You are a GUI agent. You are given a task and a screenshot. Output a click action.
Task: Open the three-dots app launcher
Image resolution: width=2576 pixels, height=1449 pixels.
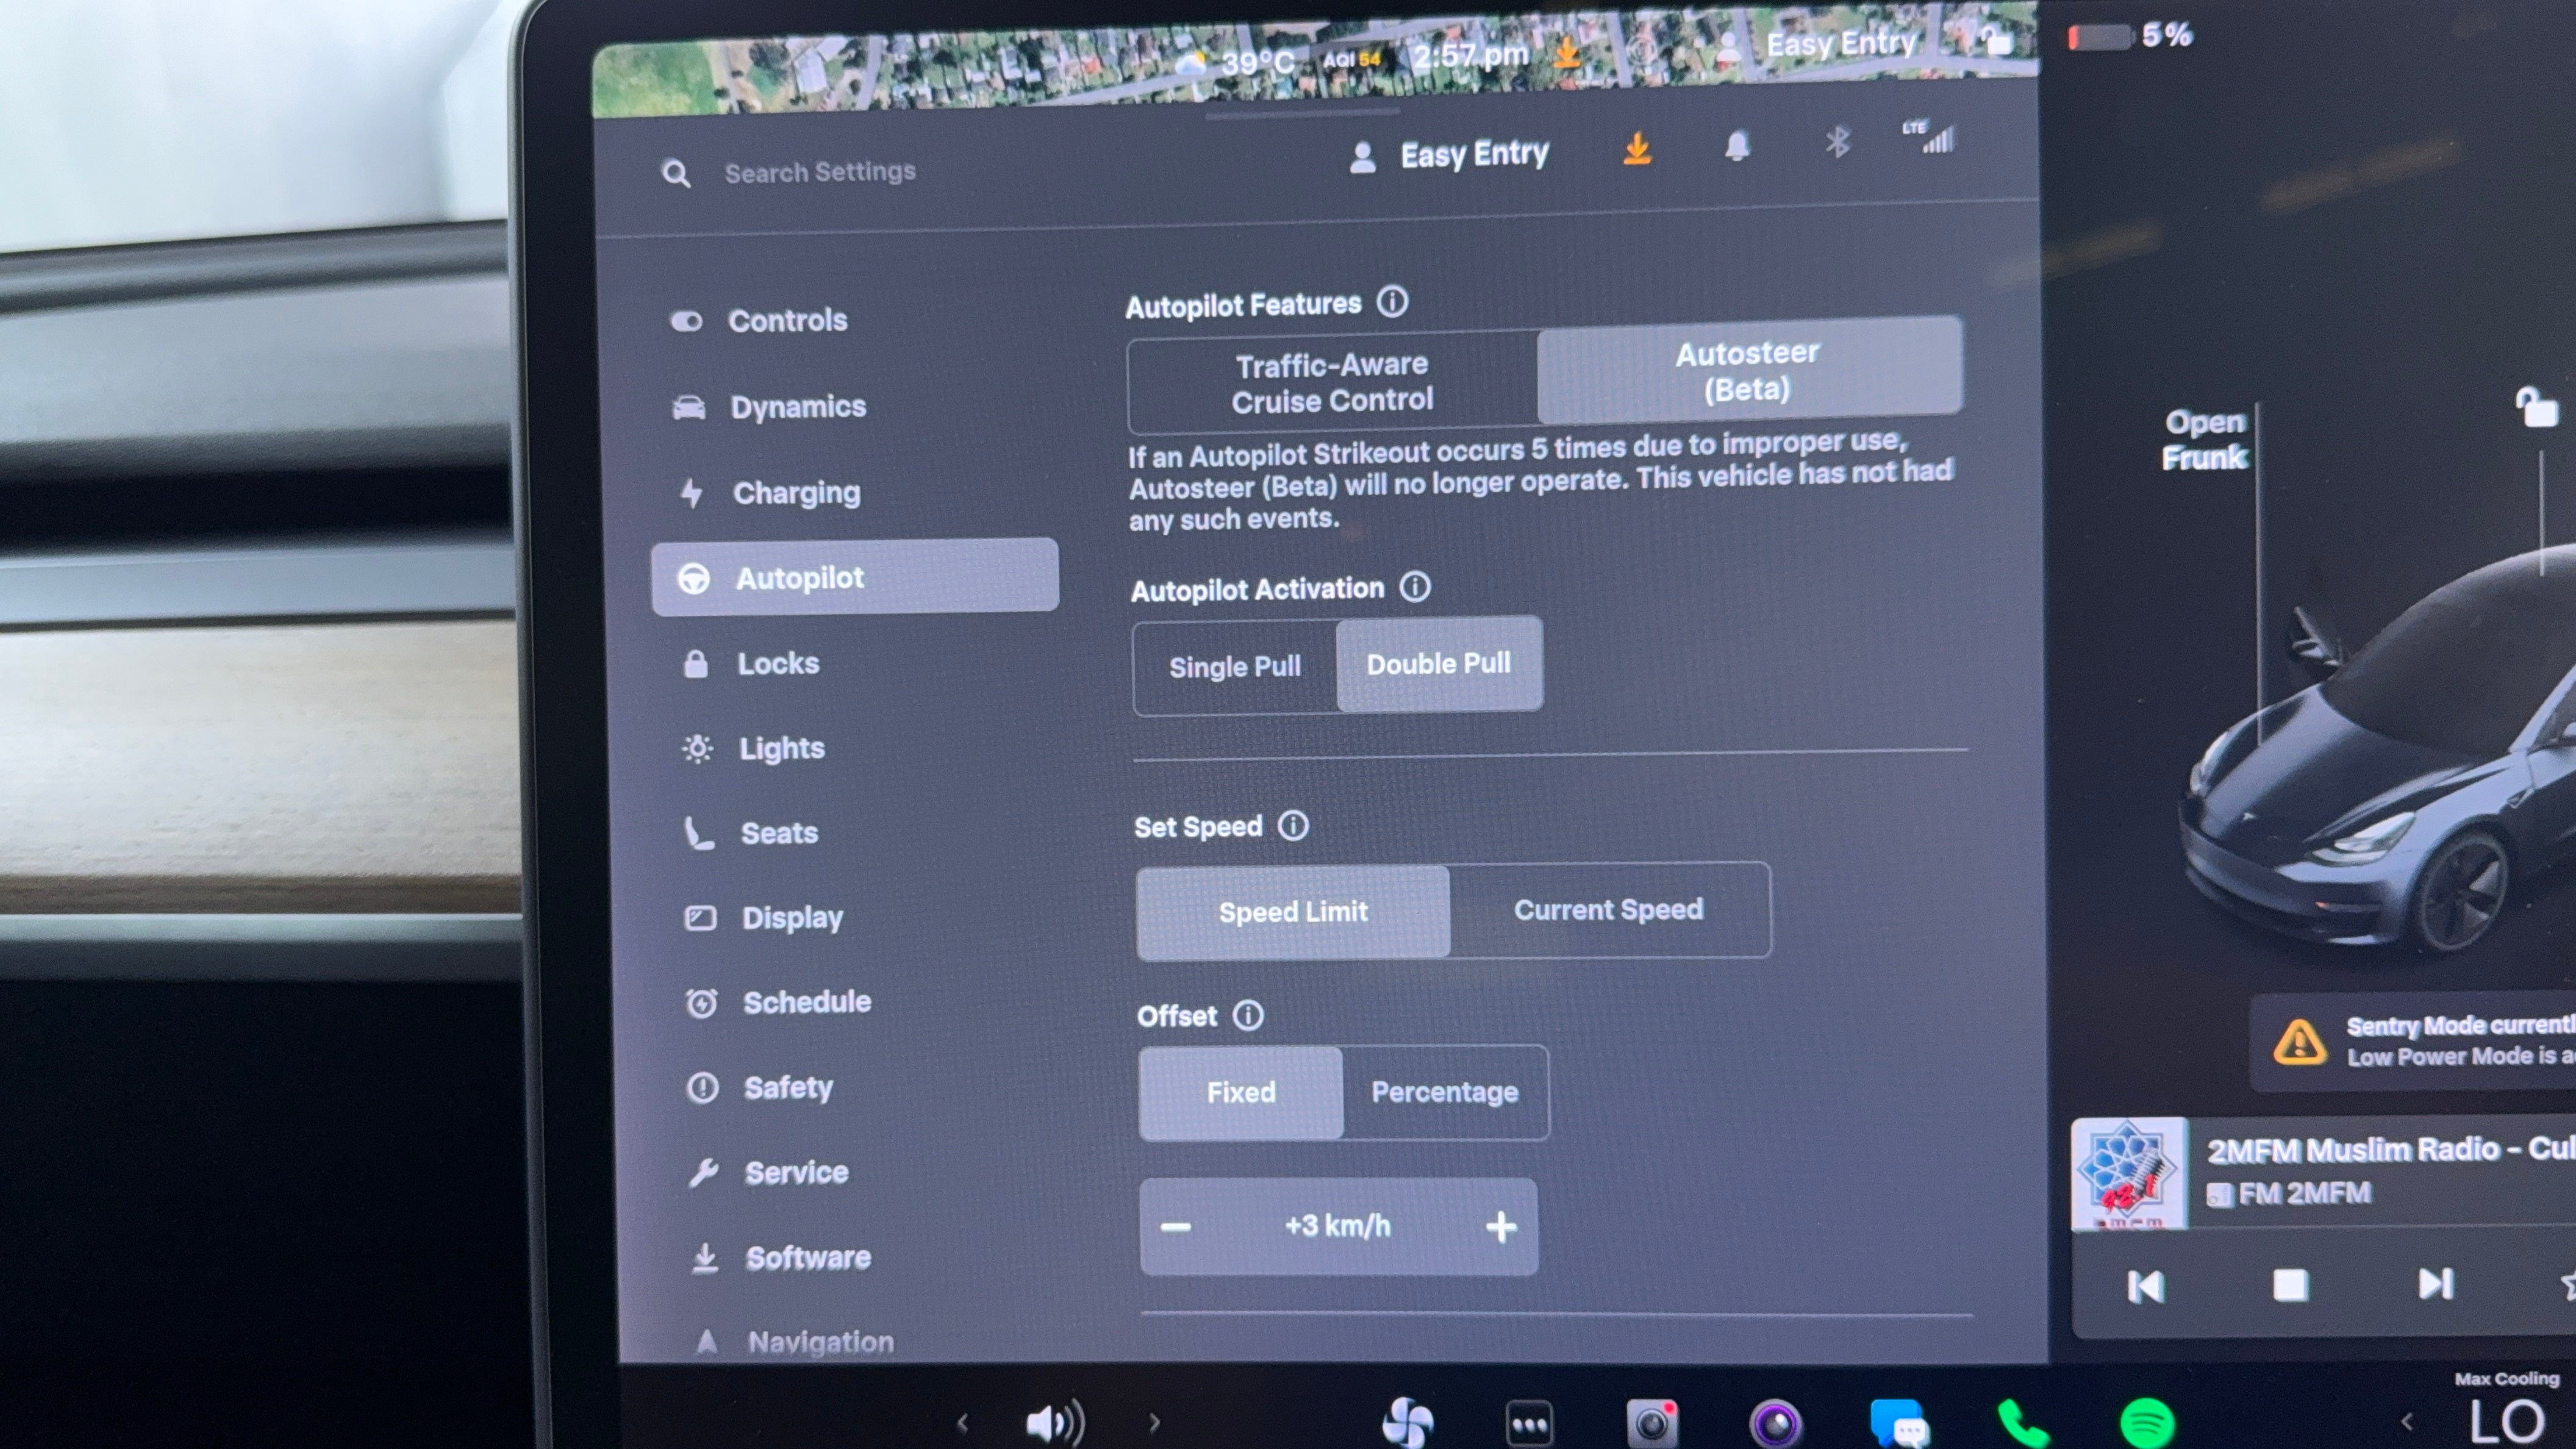(1529, 1424)
